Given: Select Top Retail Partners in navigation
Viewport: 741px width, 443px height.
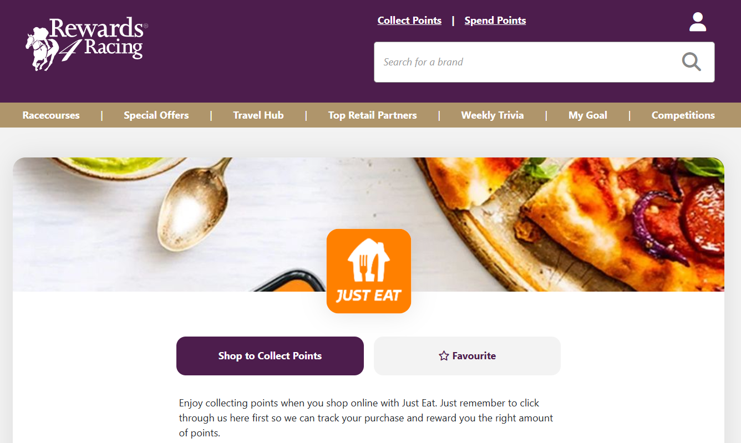Looking at the screenshot, I should pos(373,115).
